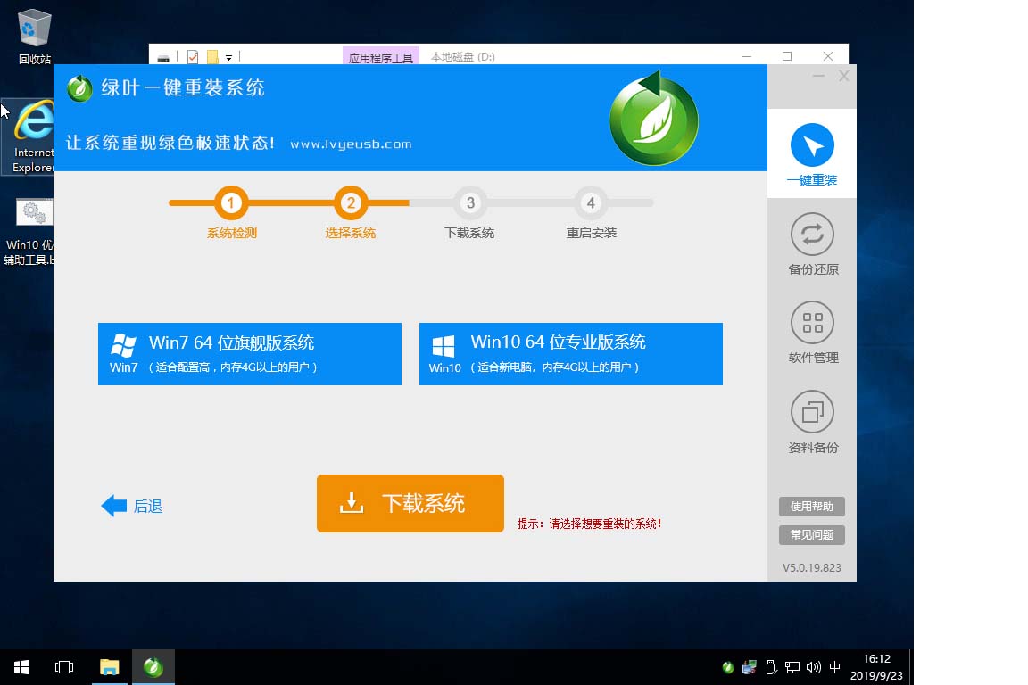Image resolution: width=1028 pixels, height=685 pixels.
Task: Open the network status tray icon
Action: [x=792, y=667]
